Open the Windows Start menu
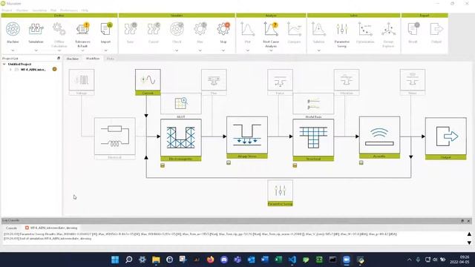The width and height of the screenshot is (475, 267). (115, 260)
